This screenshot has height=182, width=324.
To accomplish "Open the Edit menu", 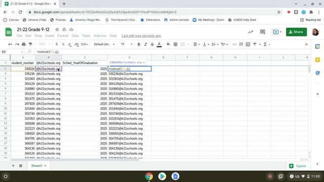I will [x=28, y=36].
